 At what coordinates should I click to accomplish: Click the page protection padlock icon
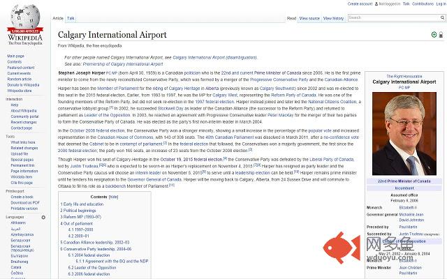pos(441,35)
